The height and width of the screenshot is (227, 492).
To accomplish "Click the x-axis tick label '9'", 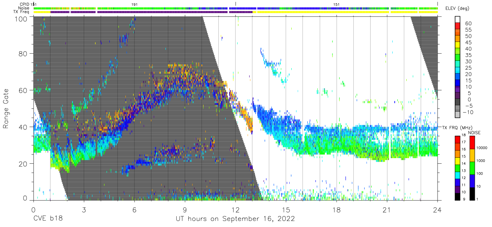I will 185,209.
